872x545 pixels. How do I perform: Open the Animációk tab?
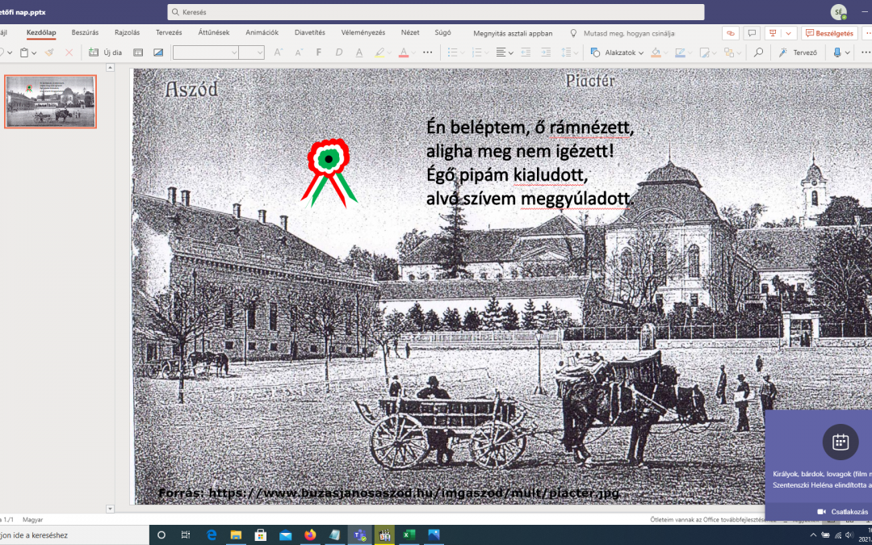pyautogui.click(x=262, y=33)
